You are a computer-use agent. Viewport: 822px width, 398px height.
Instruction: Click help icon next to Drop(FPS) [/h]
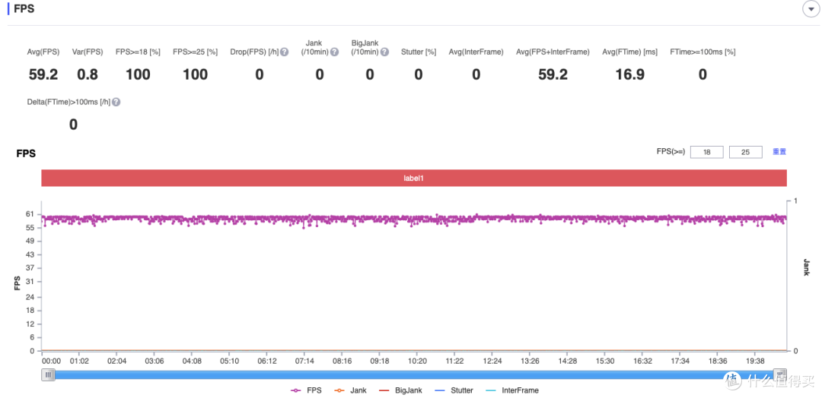click(x=284, y=52)
